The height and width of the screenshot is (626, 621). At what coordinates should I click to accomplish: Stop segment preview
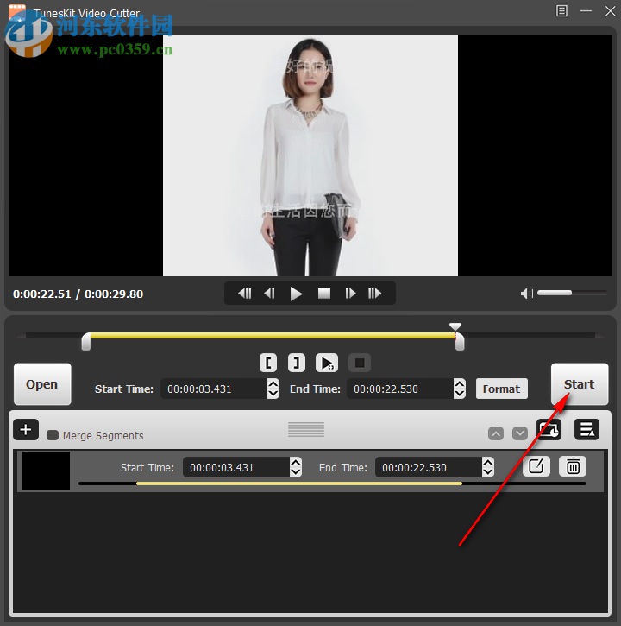click(360, 363)
